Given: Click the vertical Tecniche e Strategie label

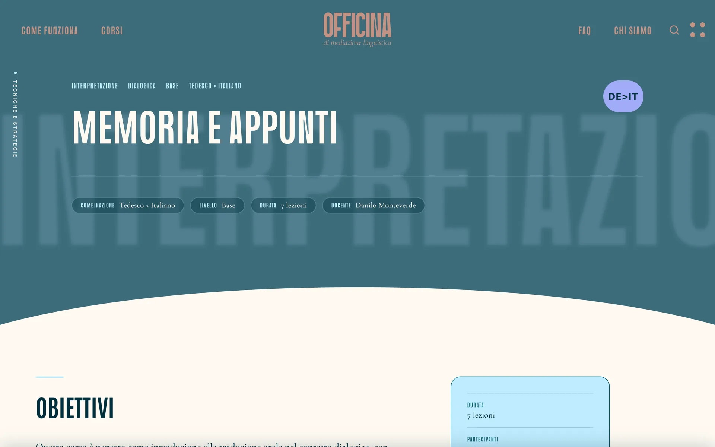Looking at the screenshot, I should click(x=15, y=118).
